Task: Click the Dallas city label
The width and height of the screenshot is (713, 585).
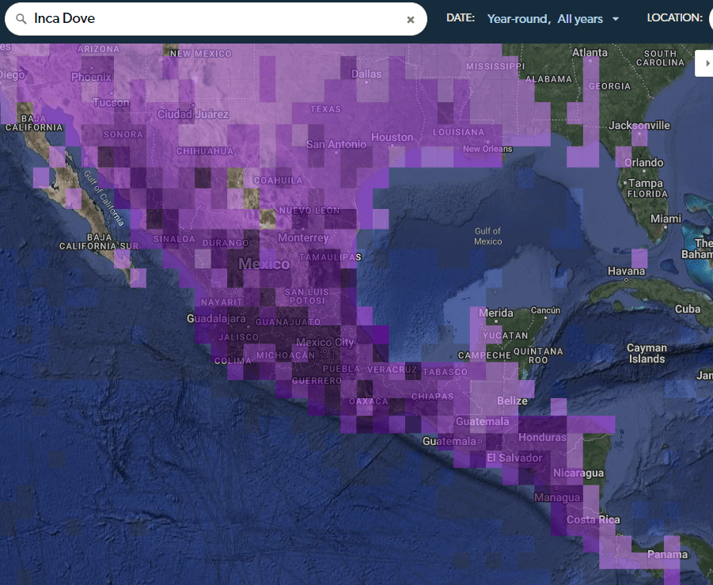Action: click(366, 74)
